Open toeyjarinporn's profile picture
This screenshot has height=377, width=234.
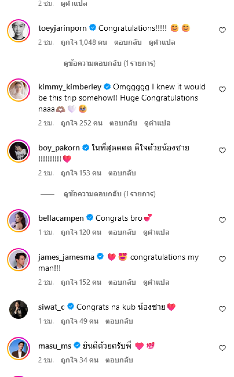point(18,30)
